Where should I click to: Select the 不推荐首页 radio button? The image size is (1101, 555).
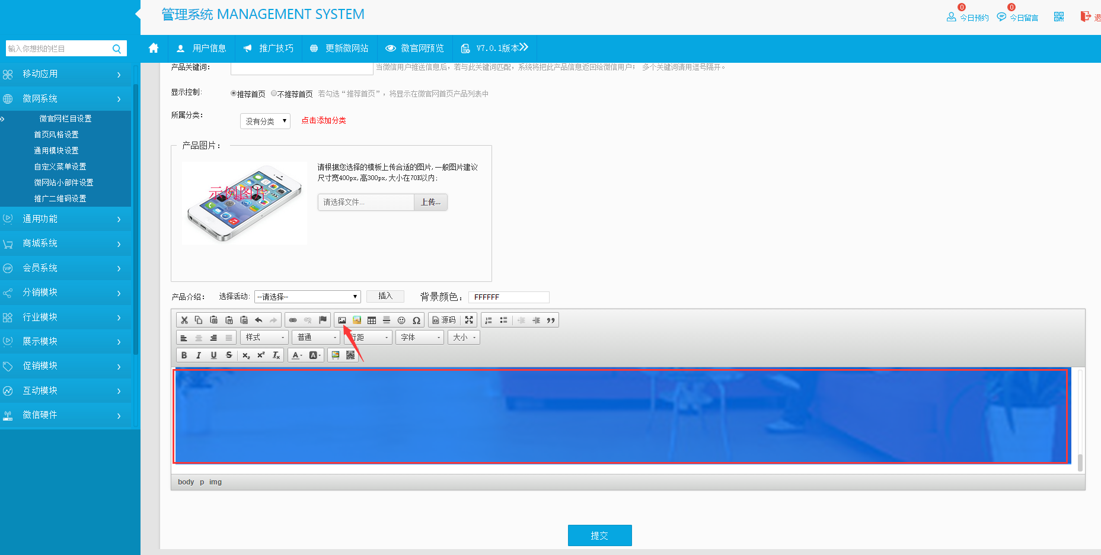(274, 94)
